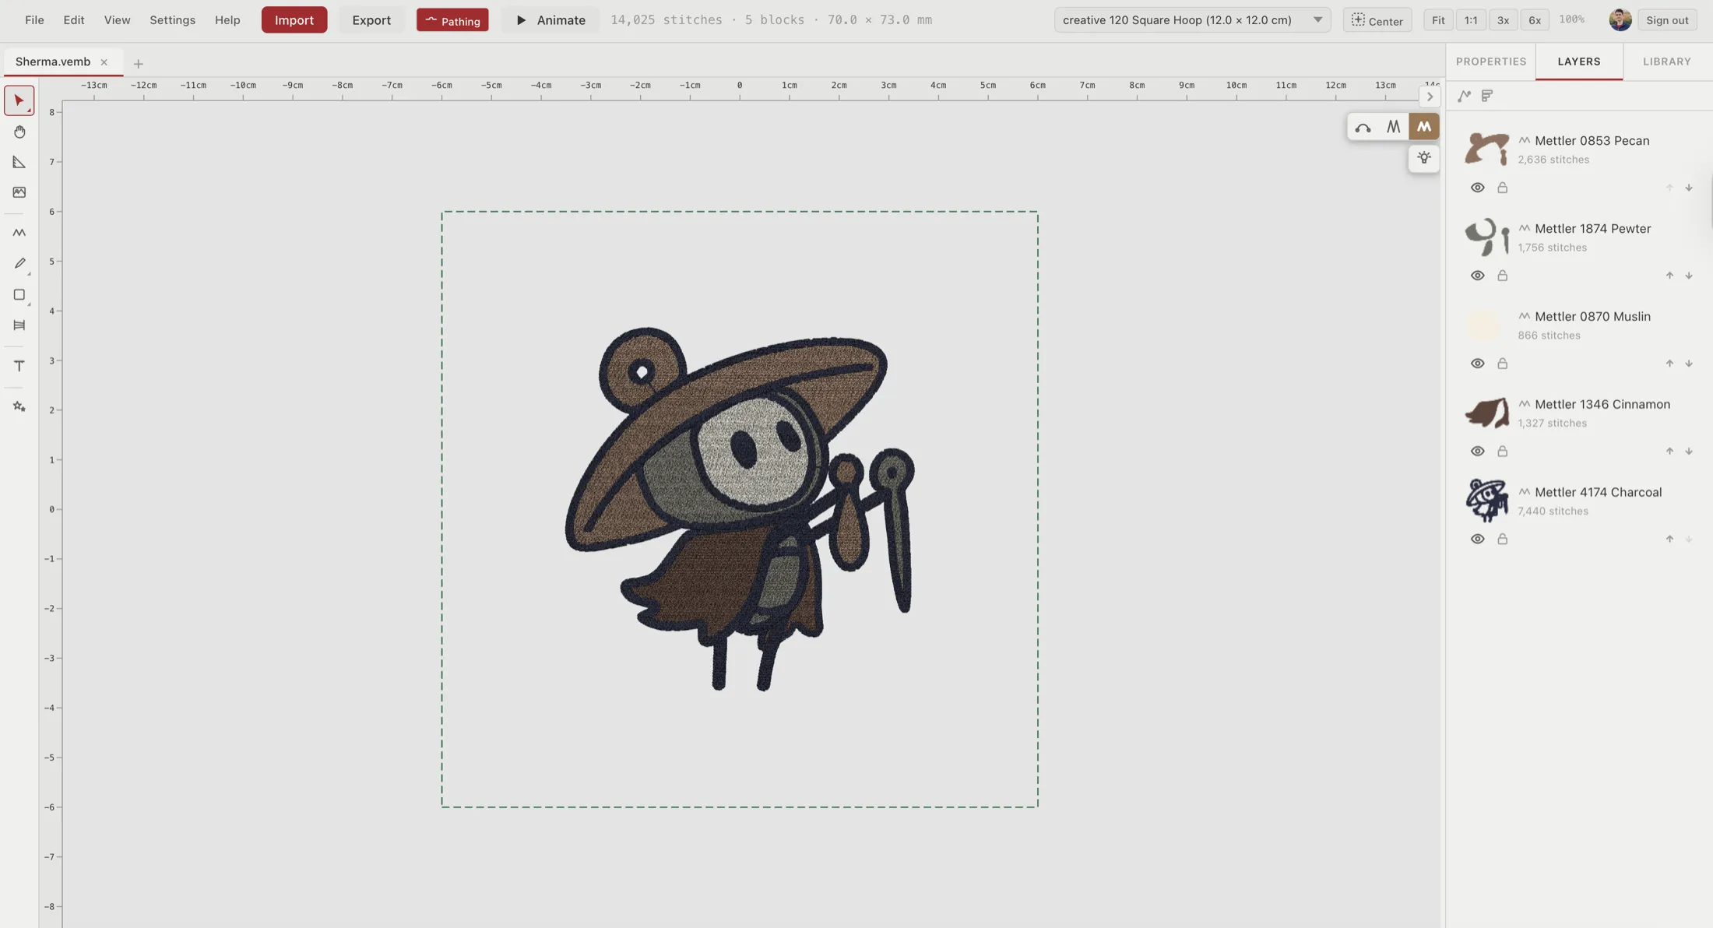Select the stitch tool in the toolbar
This screenshot has width=1713, height=928.
(x=19, y=232)
